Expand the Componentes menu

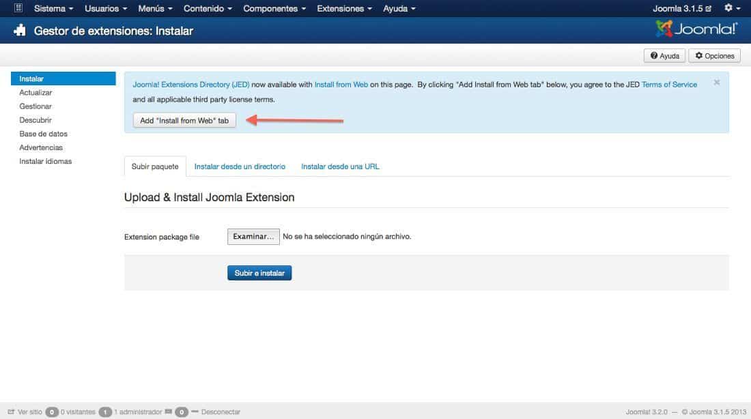tap(274, 9)
